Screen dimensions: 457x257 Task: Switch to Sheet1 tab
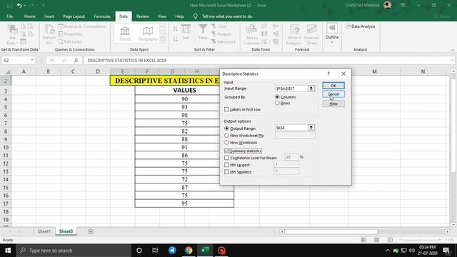44,231
